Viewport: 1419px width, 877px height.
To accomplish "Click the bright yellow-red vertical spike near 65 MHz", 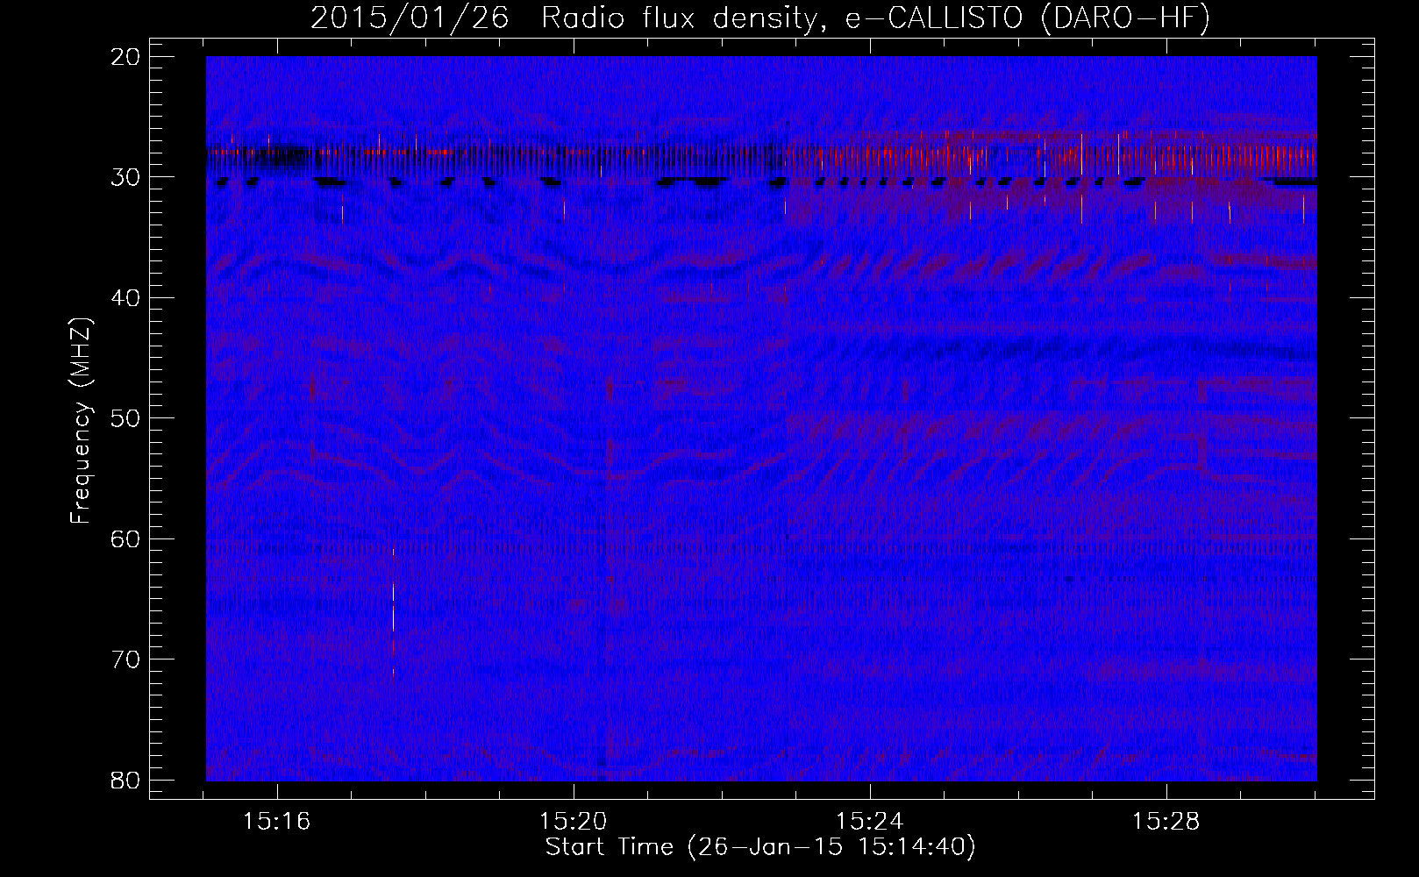I will [x=393, y=612].
